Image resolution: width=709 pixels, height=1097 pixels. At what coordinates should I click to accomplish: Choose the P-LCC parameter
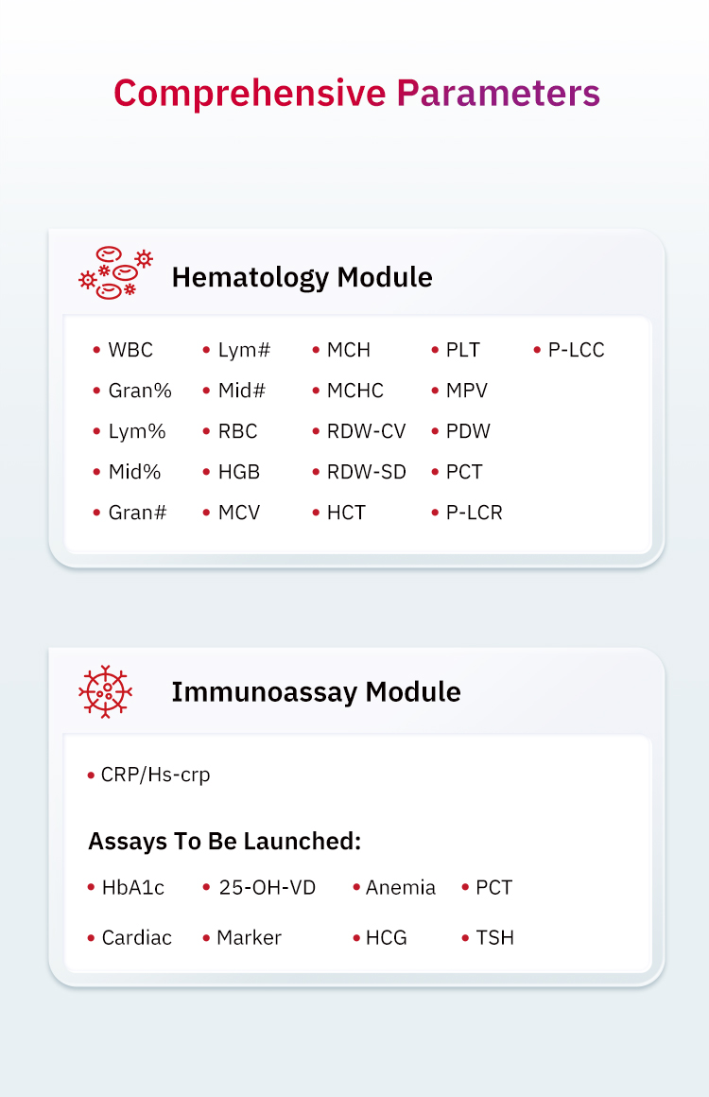click(x=576, y=350)
